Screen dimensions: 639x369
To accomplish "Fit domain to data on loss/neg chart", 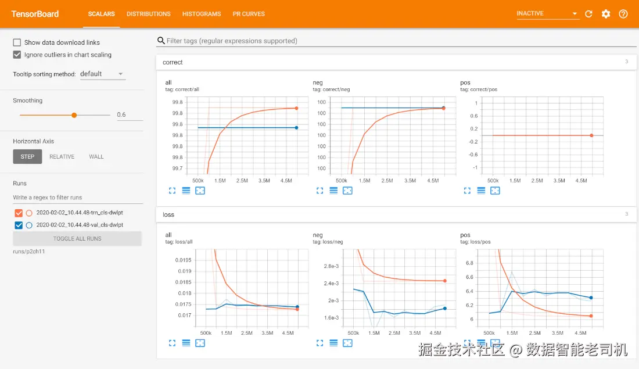I will (x=347, y=343).
